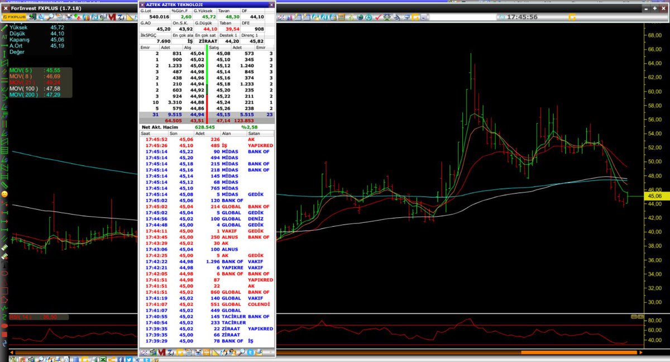670x362 pixels.
Task: Select the MOV(5) indicator legend entry
Action: pos(35,70)
